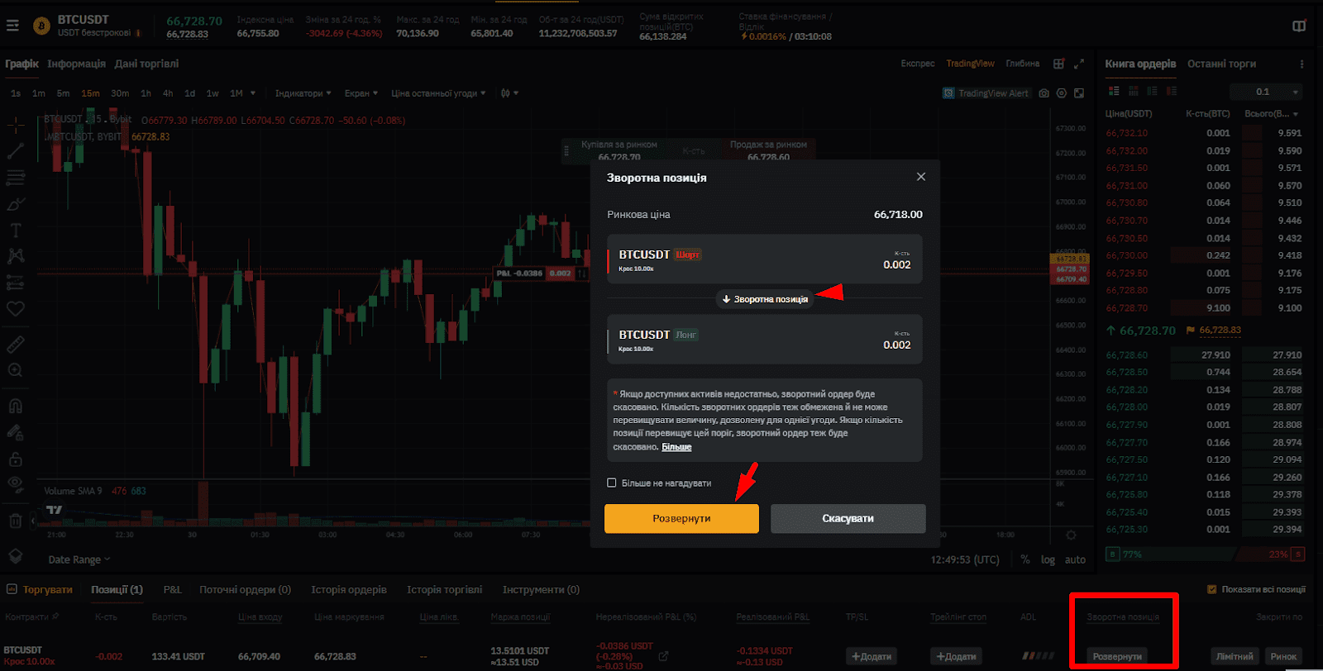Open the hamburger menu at top-left
The height and width of the screenshot is (671, 1323).
(x=12, y=26)
